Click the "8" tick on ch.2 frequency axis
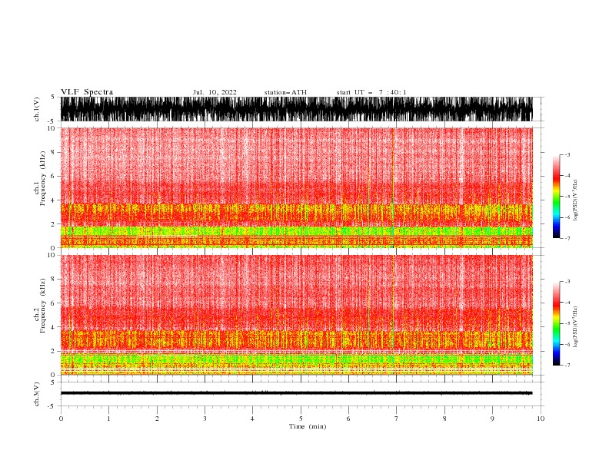 click(53, 280)
